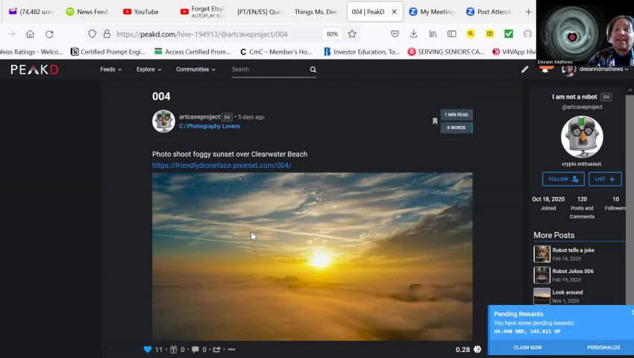Click CLAIM NOW for pending rewards
Image resolution: width=634 pixels, height=358 pixels.
coord(527,348)
